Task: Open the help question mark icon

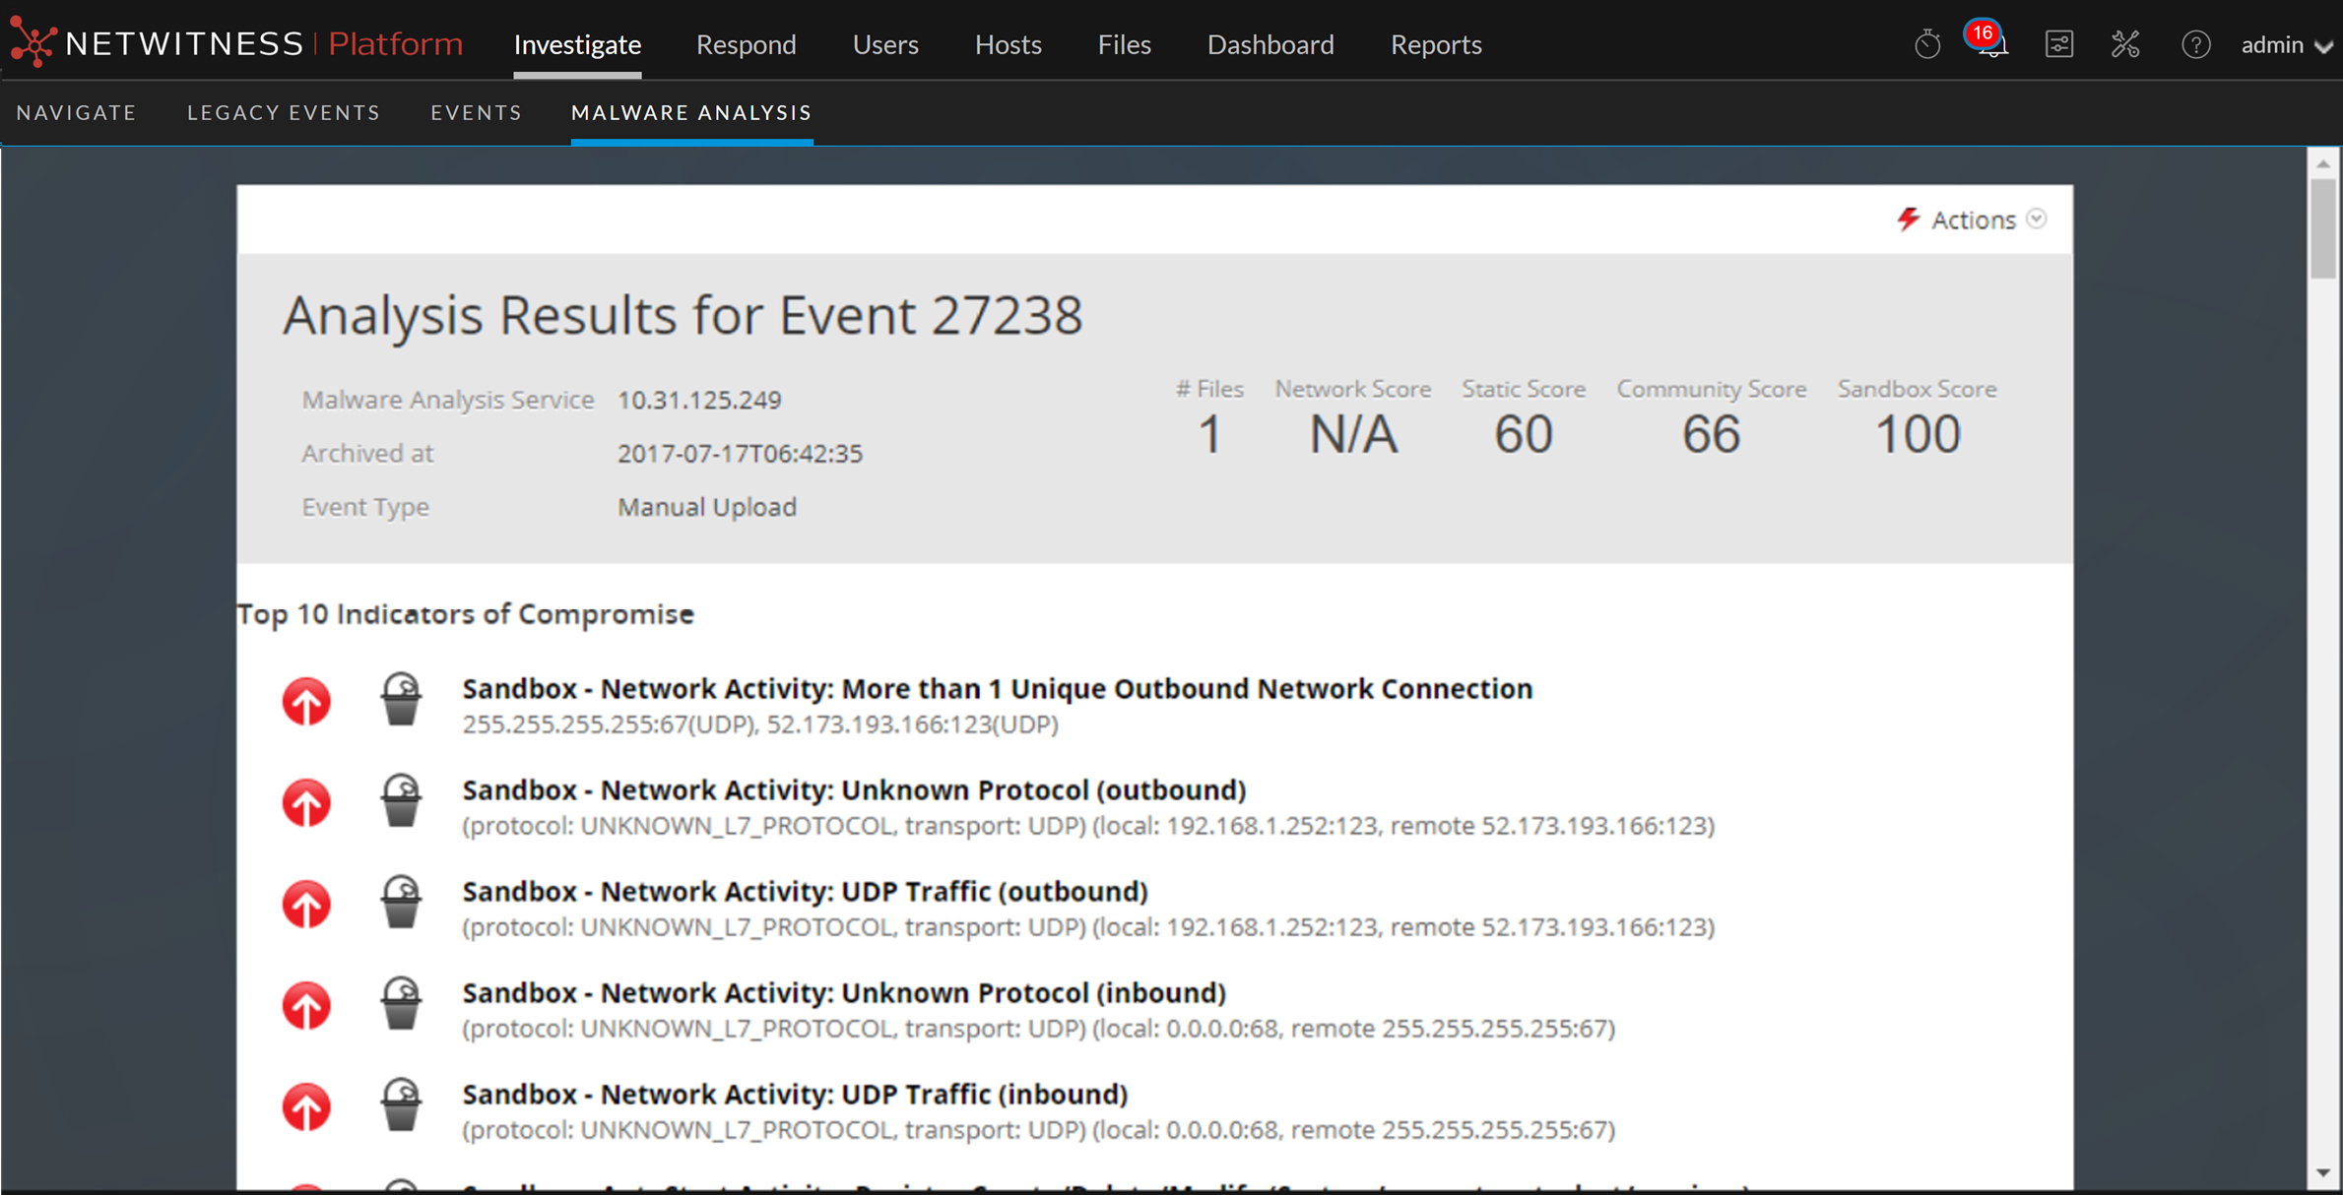Action: [x=2195, y=44]
